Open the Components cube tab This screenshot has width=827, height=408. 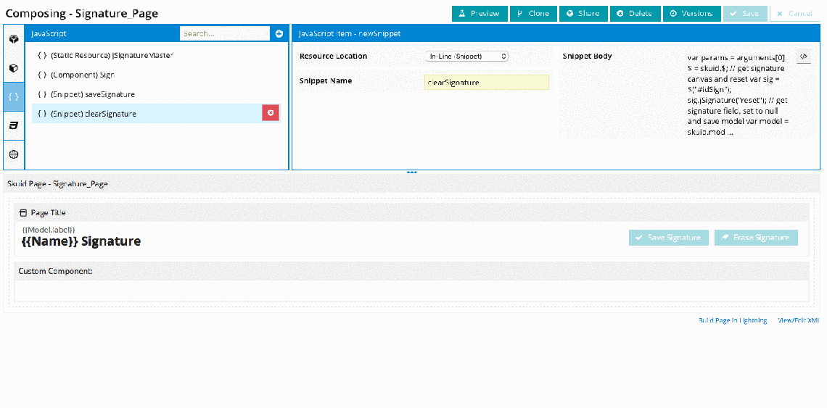point(13,68)
